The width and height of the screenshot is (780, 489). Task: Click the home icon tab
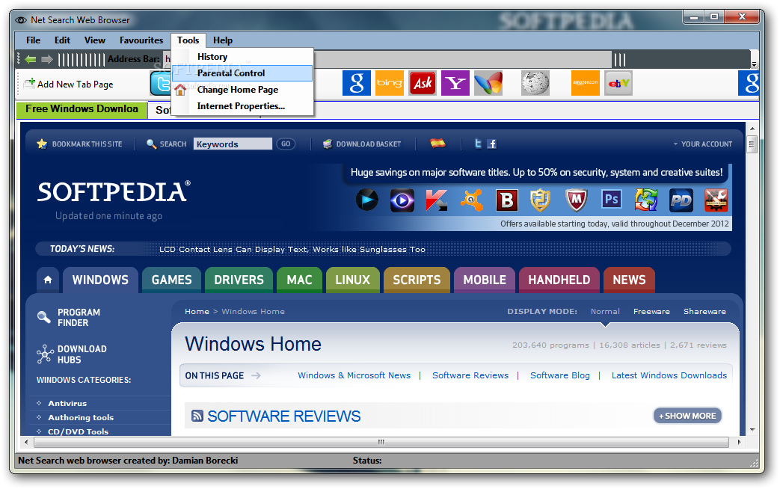48,280
